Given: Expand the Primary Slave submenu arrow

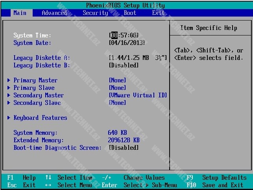Looking at the screenshot, I should coord(9,88).
